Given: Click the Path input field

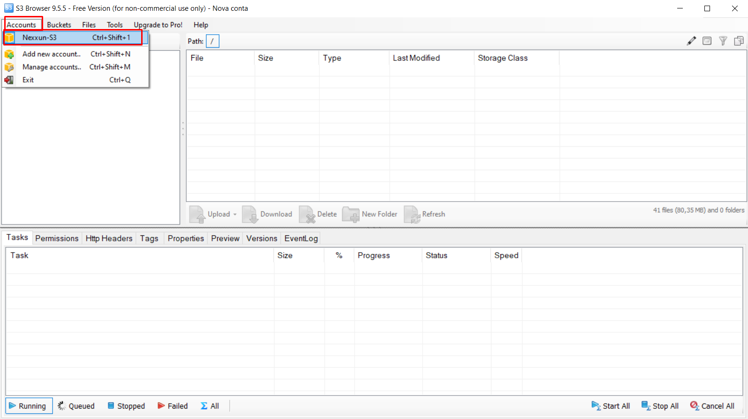Looking at the screenshot, I should pyautogui.click(x=212, y=41).
